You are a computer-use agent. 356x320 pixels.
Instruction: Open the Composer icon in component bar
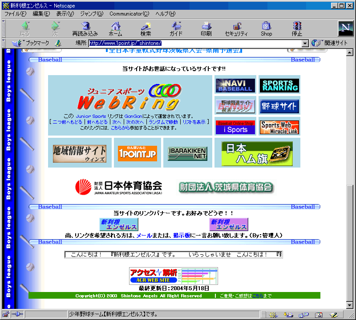pos(334,315)
